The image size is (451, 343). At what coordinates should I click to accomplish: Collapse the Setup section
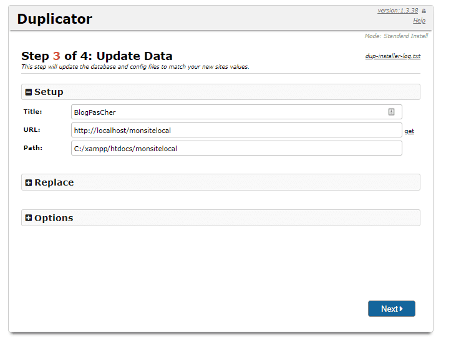29,92
